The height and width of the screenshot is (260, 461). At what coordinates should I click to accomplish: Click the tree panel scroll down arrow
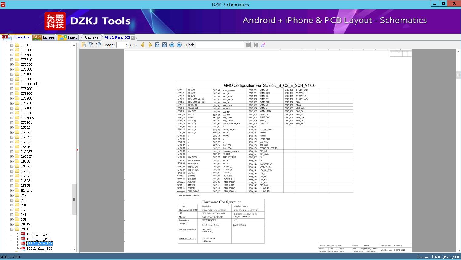click(x=74, y=249)
